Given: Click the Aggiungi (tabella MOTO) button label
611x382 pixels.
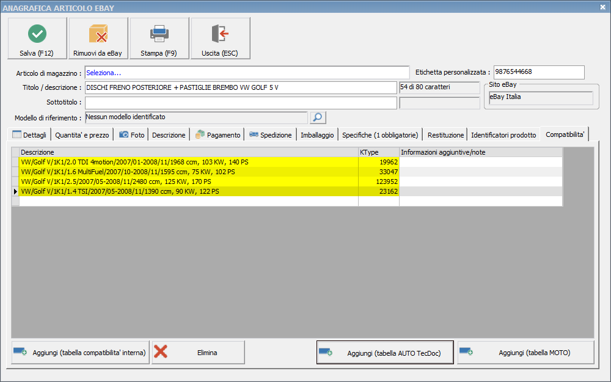Looking at the screenshot, I should [x=534, y=353].
